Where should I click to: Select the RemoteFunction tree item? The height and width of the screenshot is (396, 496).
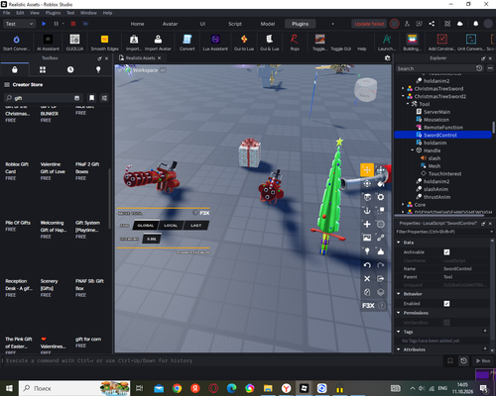pyautogui.click(x=442, y=127)
